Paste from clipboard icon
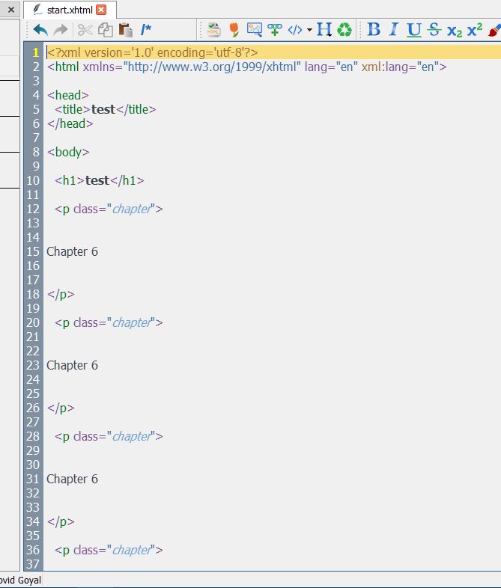 tap(126, 30)
